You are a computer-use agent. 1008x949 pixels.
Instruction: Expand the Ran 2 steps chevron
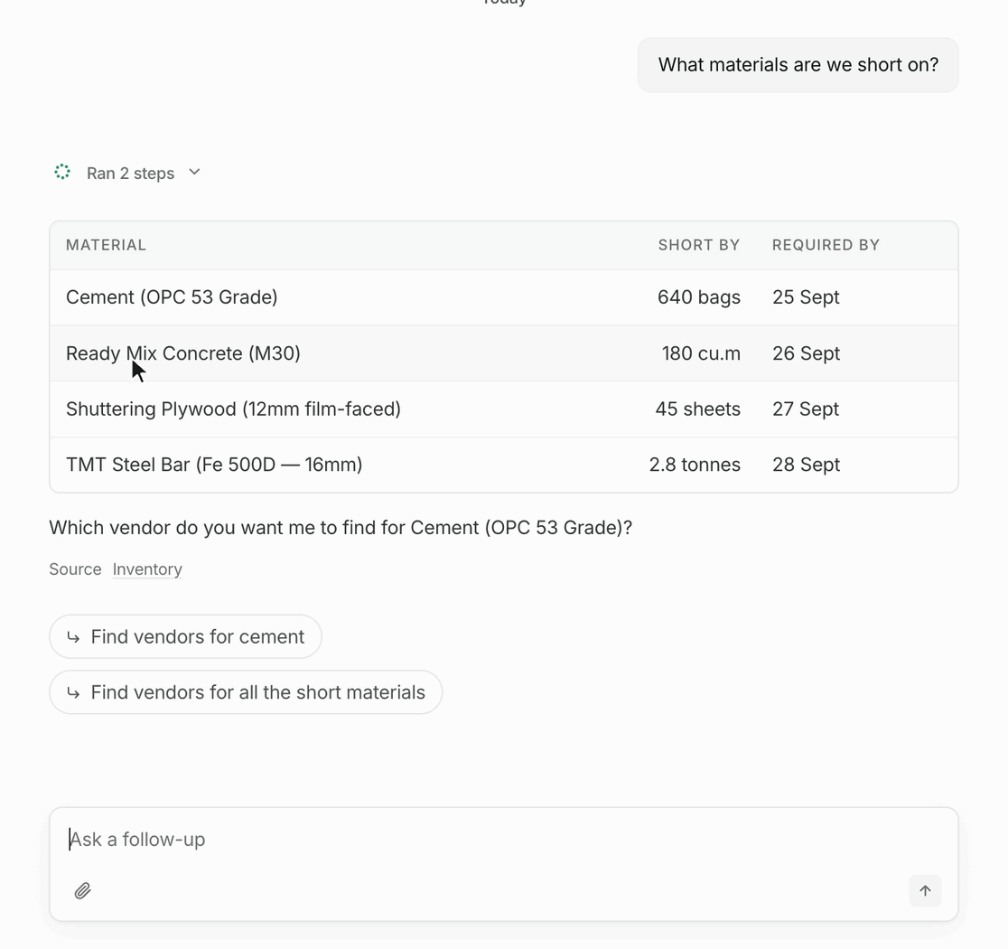click(194, 172)
